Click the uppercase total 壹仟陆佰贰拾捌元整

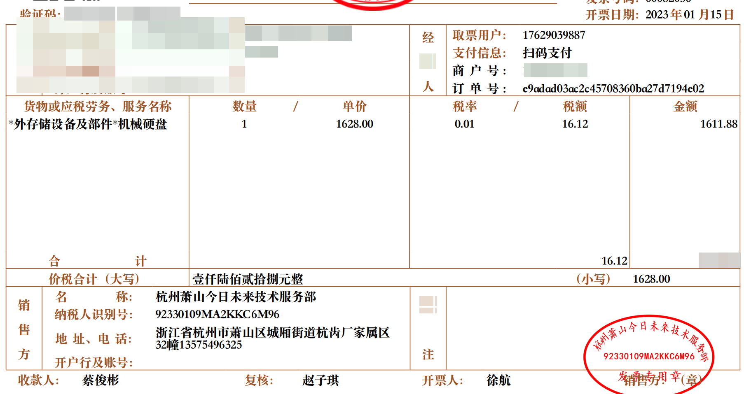[x=248, y=279]
